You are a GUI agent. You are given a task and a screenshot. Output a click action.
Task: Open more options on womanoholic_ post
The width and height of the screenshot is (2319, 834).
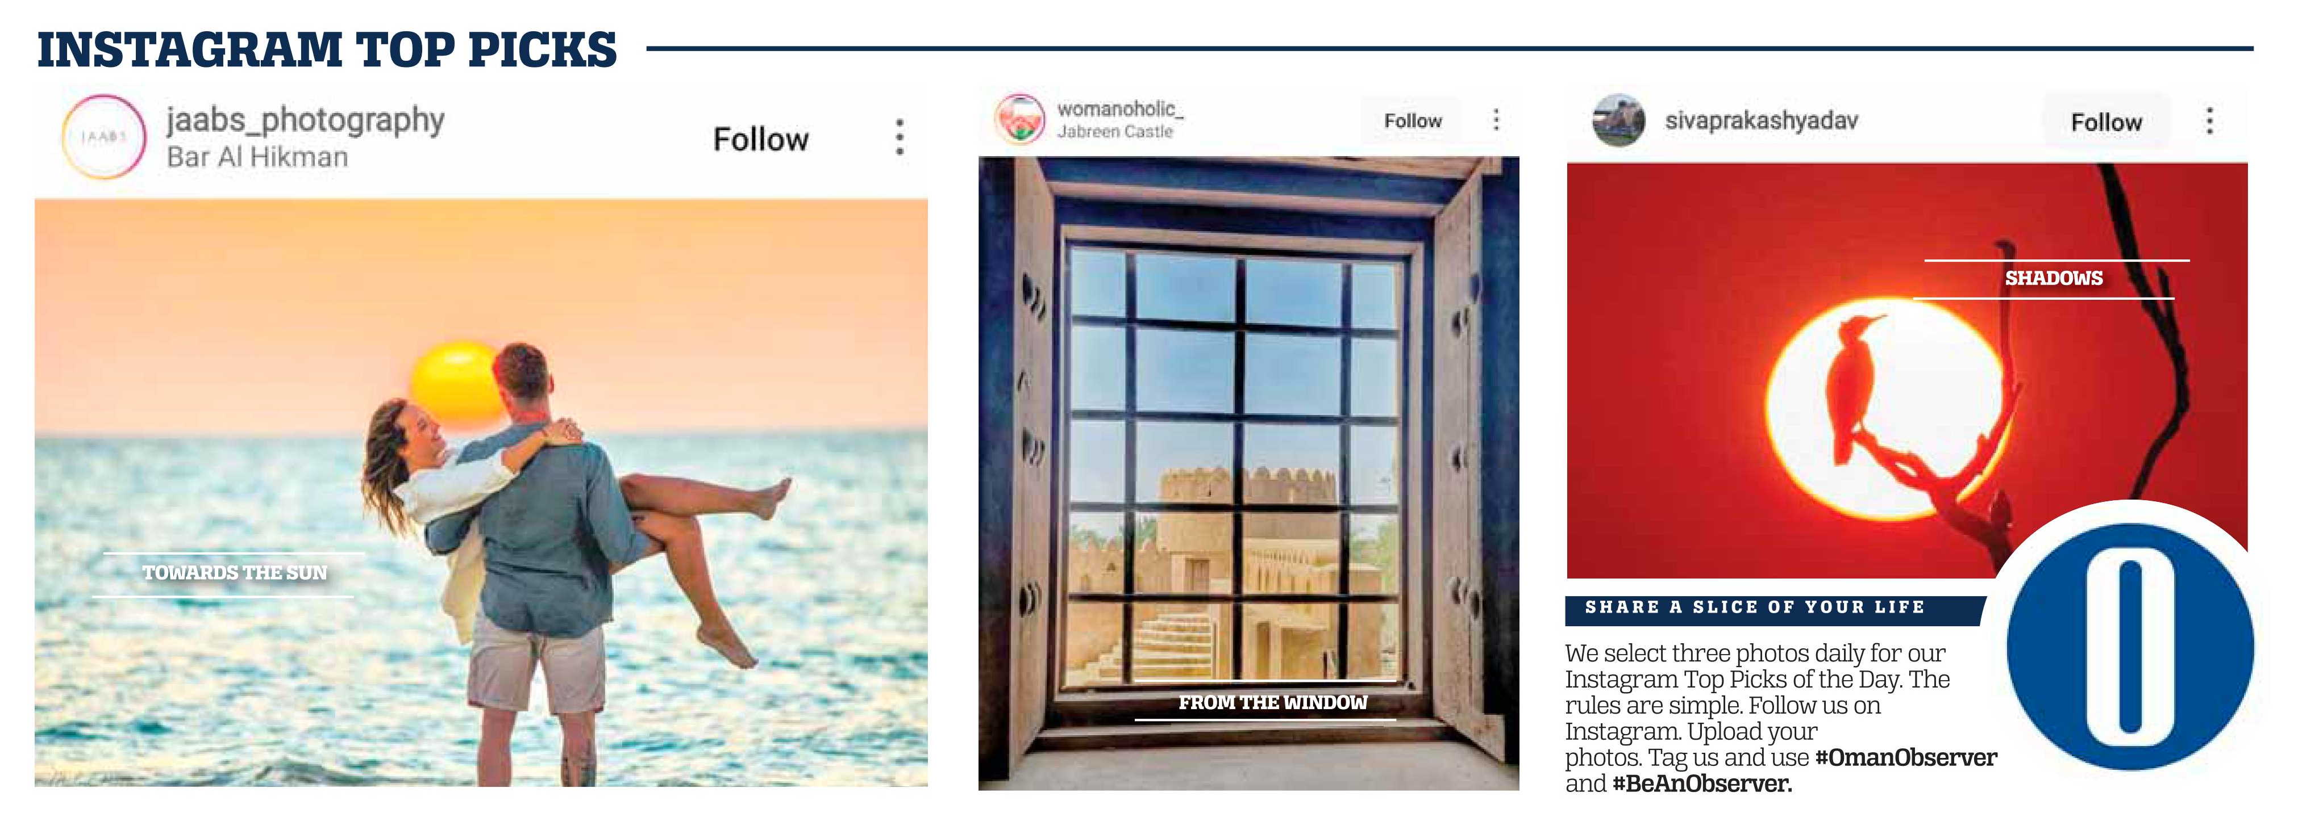1496,120
